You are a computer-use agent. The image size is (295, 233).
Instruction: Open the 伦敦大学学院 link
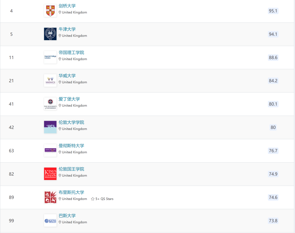tap(71, 122)
